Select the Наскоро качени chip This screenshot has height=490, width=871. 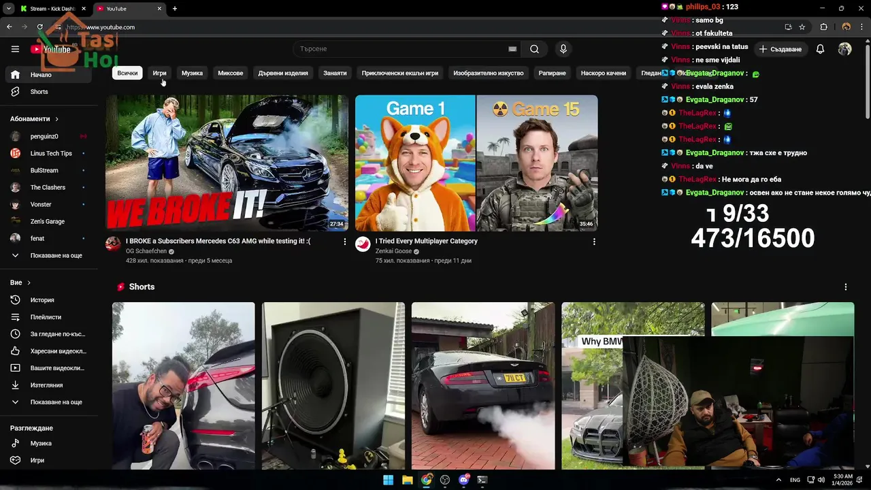tap(604, 73)
